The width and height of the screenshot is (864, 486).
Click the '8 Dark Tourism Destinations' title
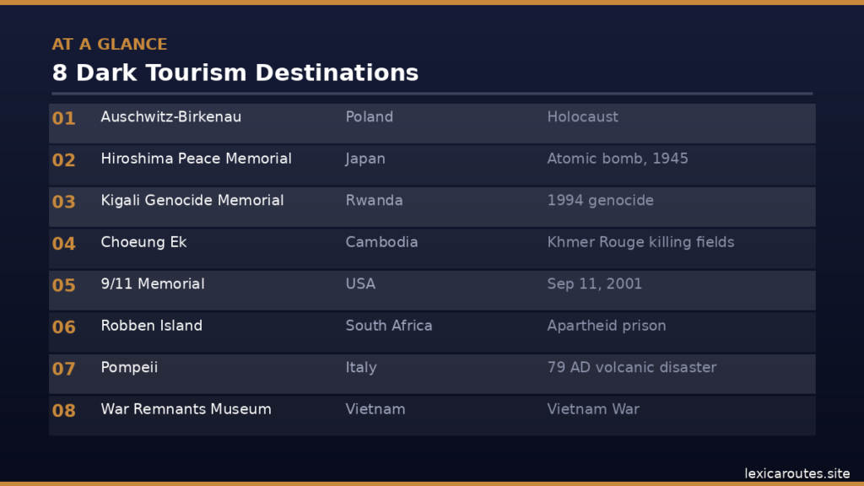pos(235,73)
